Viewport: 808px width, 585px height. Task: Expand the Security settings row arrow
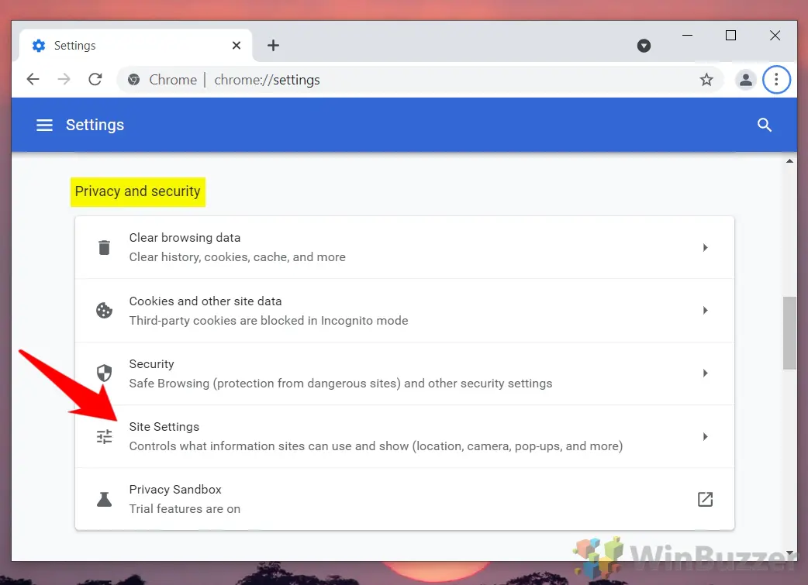[x=705, y=373]
